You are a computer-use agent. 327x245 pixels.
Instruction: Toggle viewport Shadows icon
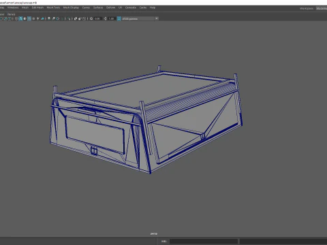[42, 18]
